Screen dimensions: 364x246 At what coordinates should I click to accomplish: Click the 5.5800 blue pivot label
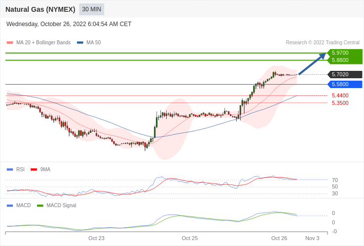pos(345,84)
